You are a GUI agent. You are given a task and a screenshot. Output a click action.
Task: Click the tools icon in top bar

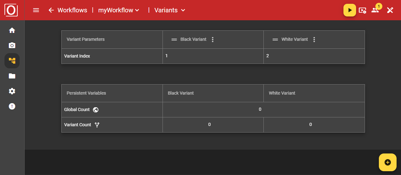390,10
